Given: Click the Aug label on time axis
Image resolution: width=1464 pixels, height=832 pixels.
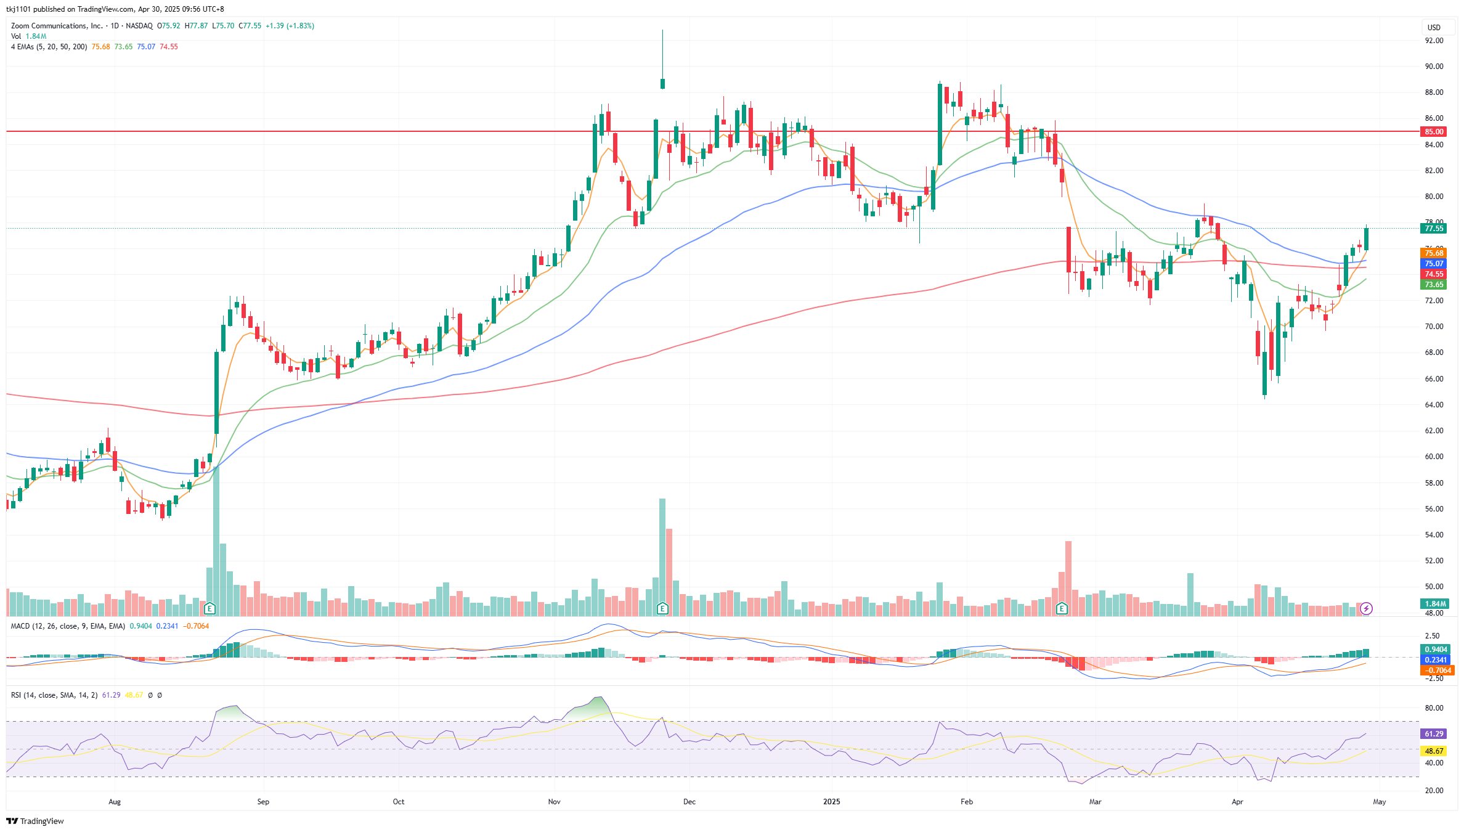Looking at the screenshot, I should click(115, 802).
